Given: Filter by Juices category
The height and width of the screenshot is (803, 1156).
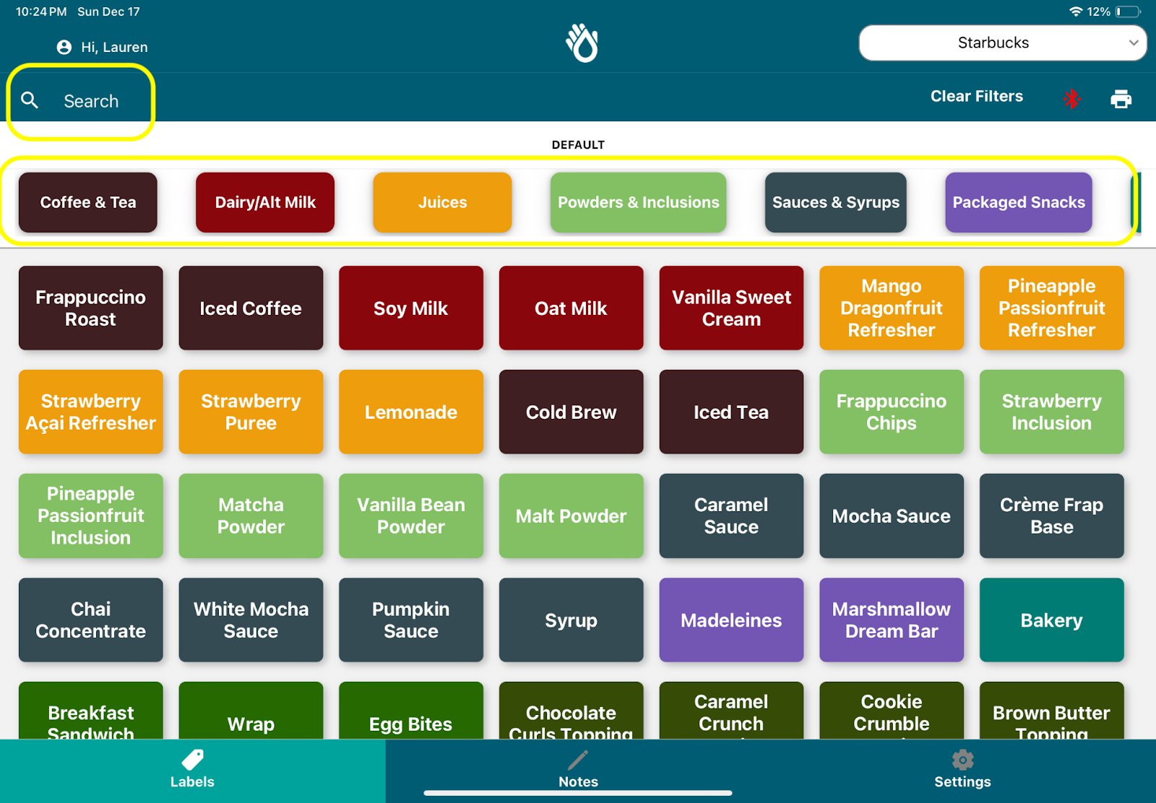Looking at the screenshot, I should click(442, 202).
